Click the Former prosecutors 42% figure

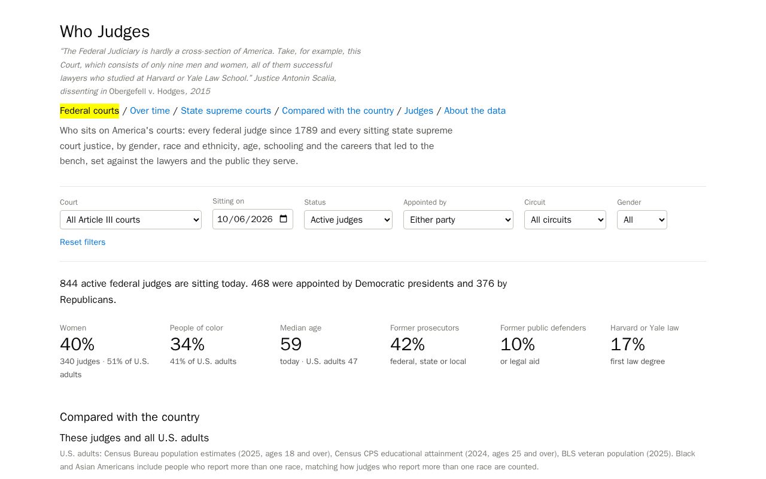(408, 344)
